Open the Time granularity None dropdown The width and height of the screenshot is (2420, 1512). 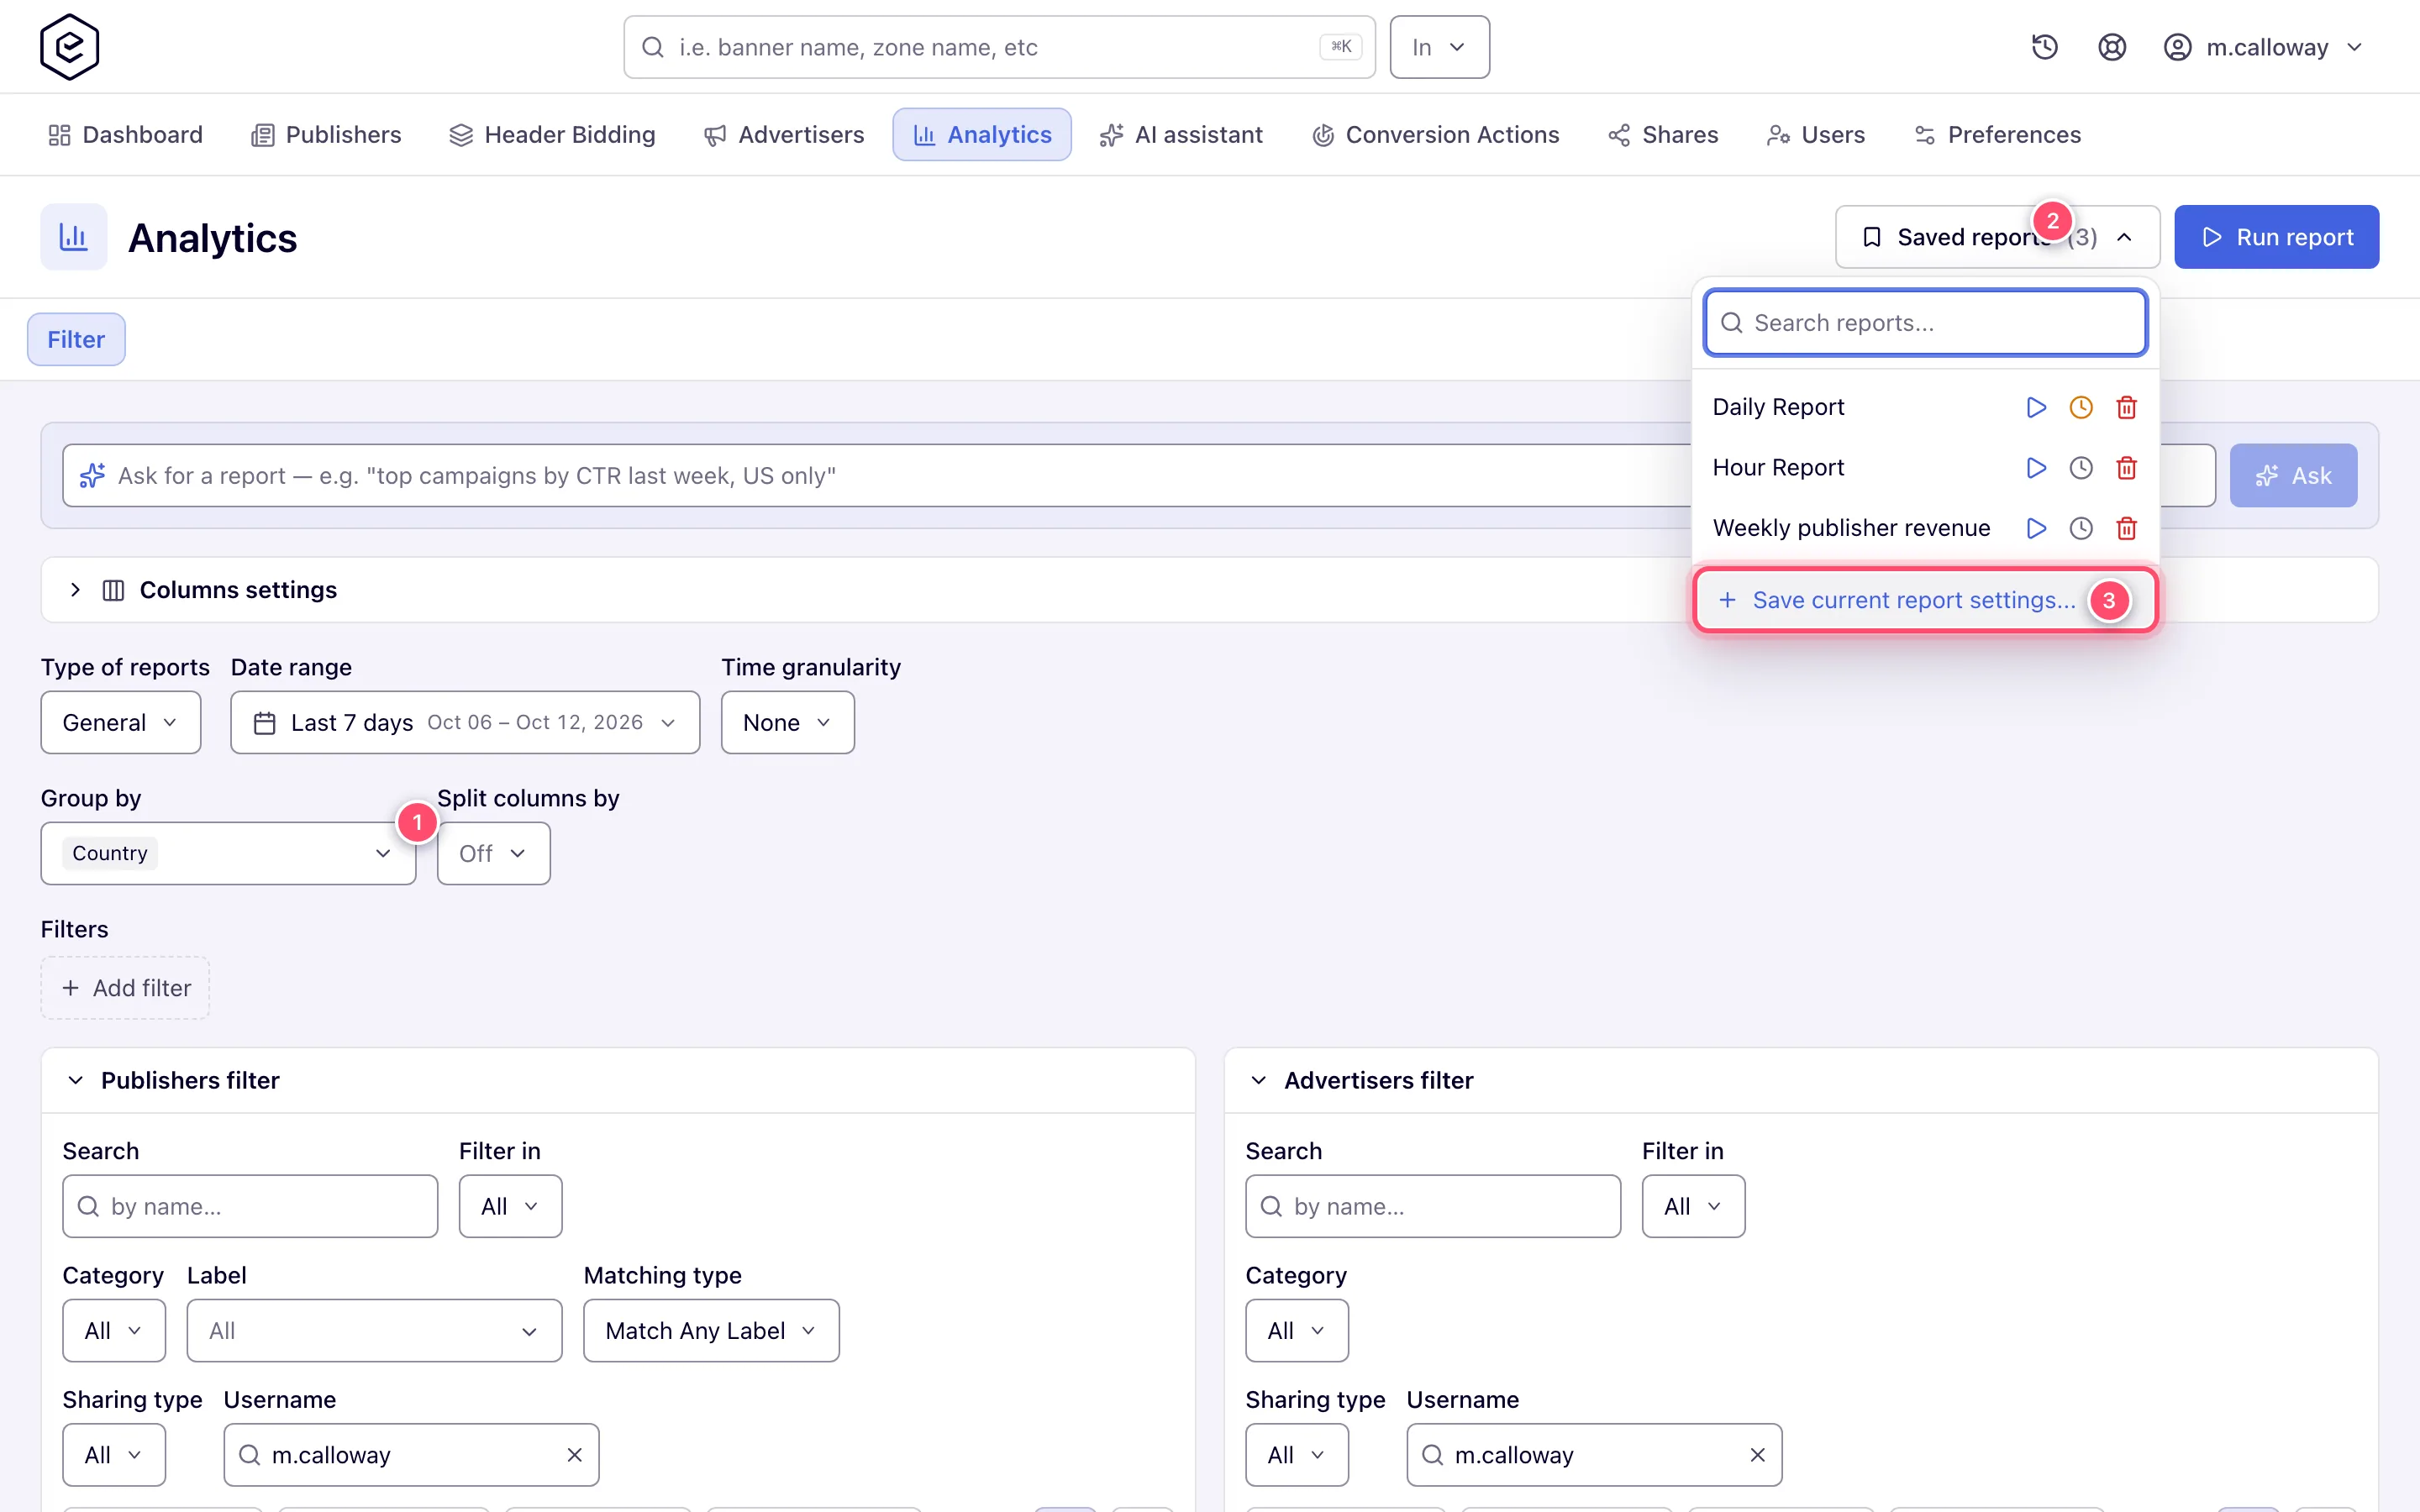tap(787, 722)
